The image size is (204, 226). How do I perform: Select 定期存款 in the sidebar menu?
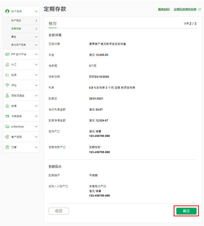(16, 29)
